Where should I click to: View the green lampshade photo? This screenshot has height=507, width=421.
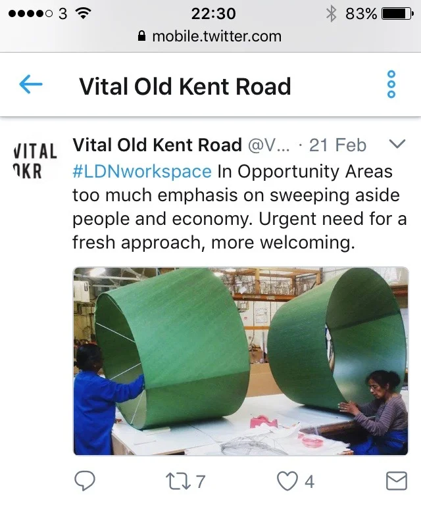pos(241,361)
